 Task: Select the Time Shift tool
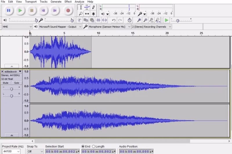point(87,14)
